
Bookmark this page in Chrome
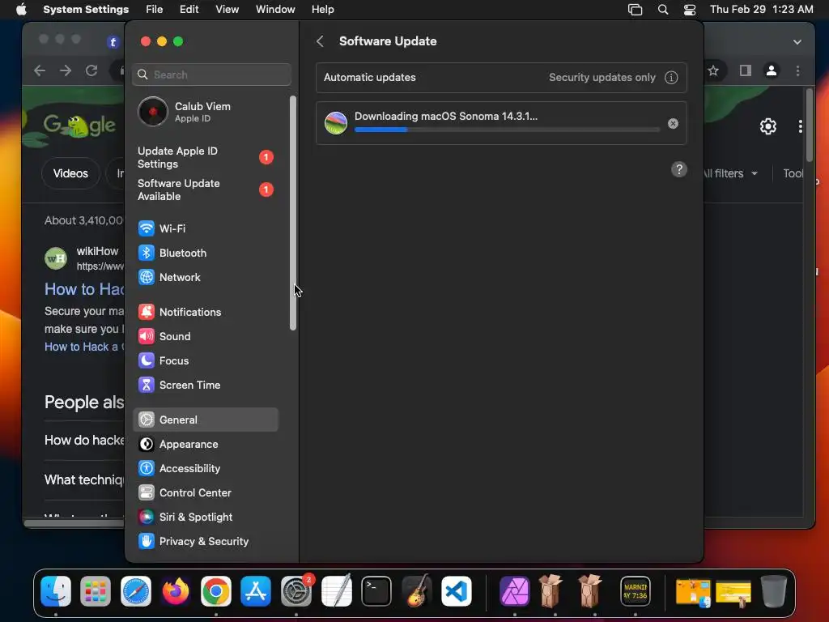pos(713,70)
